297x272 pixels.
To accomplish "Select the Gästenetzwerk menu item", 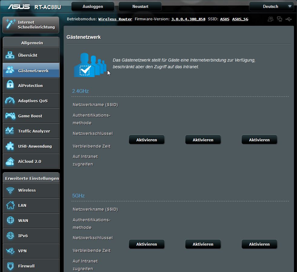I will 31,70.
